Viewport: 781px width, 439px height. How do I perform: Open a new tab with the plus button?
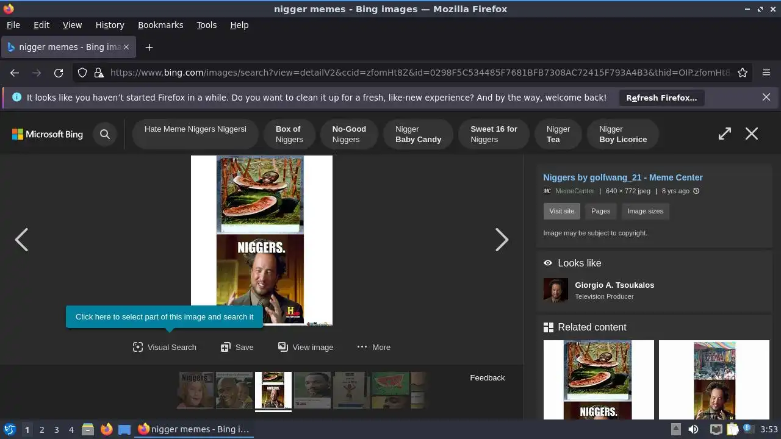(149, 47)
